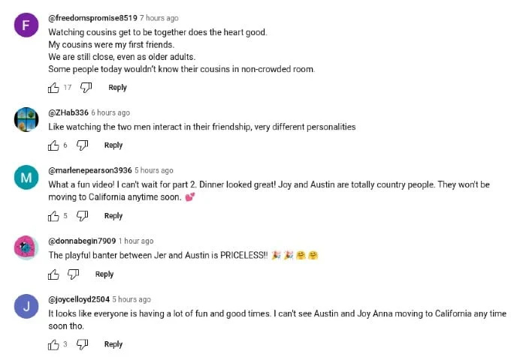Viewport: 511px width, 357px height.
Task: Reply to @freedomspromise8519's cousins comment
Action: click(x=117, y=88)
